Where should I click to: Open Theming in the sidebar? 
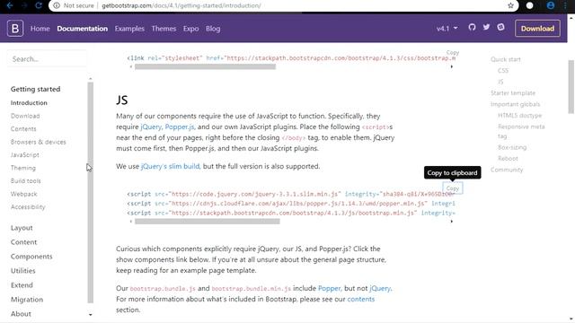click(x=23, y=168)
